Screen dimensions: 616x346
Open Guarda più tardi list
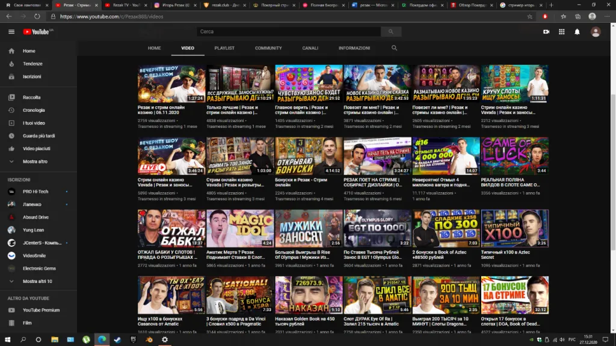pyautogui.click(x=38, y=136)
